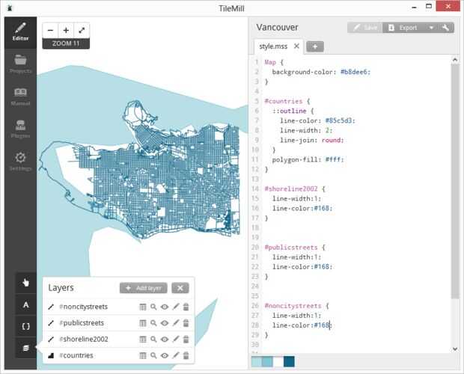Toggle fullscreen map view

point(82,31)
